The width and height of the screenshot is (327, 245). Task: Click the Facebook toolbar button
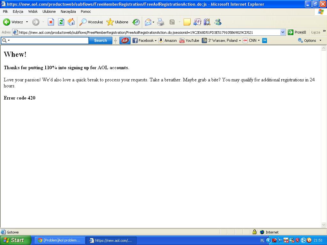coord(143,41)
